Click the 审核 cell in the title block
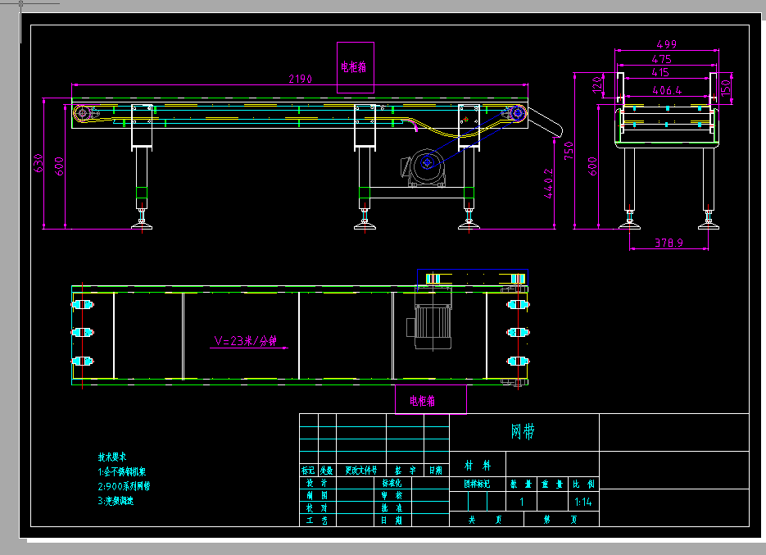This screenshot has width=766, height=555. (393, 494)
